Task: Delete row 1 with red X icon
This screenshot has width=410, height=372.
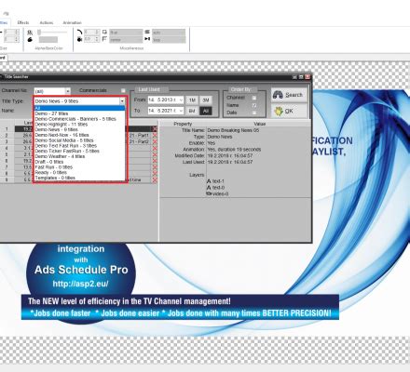Action: tap(155, 129)
